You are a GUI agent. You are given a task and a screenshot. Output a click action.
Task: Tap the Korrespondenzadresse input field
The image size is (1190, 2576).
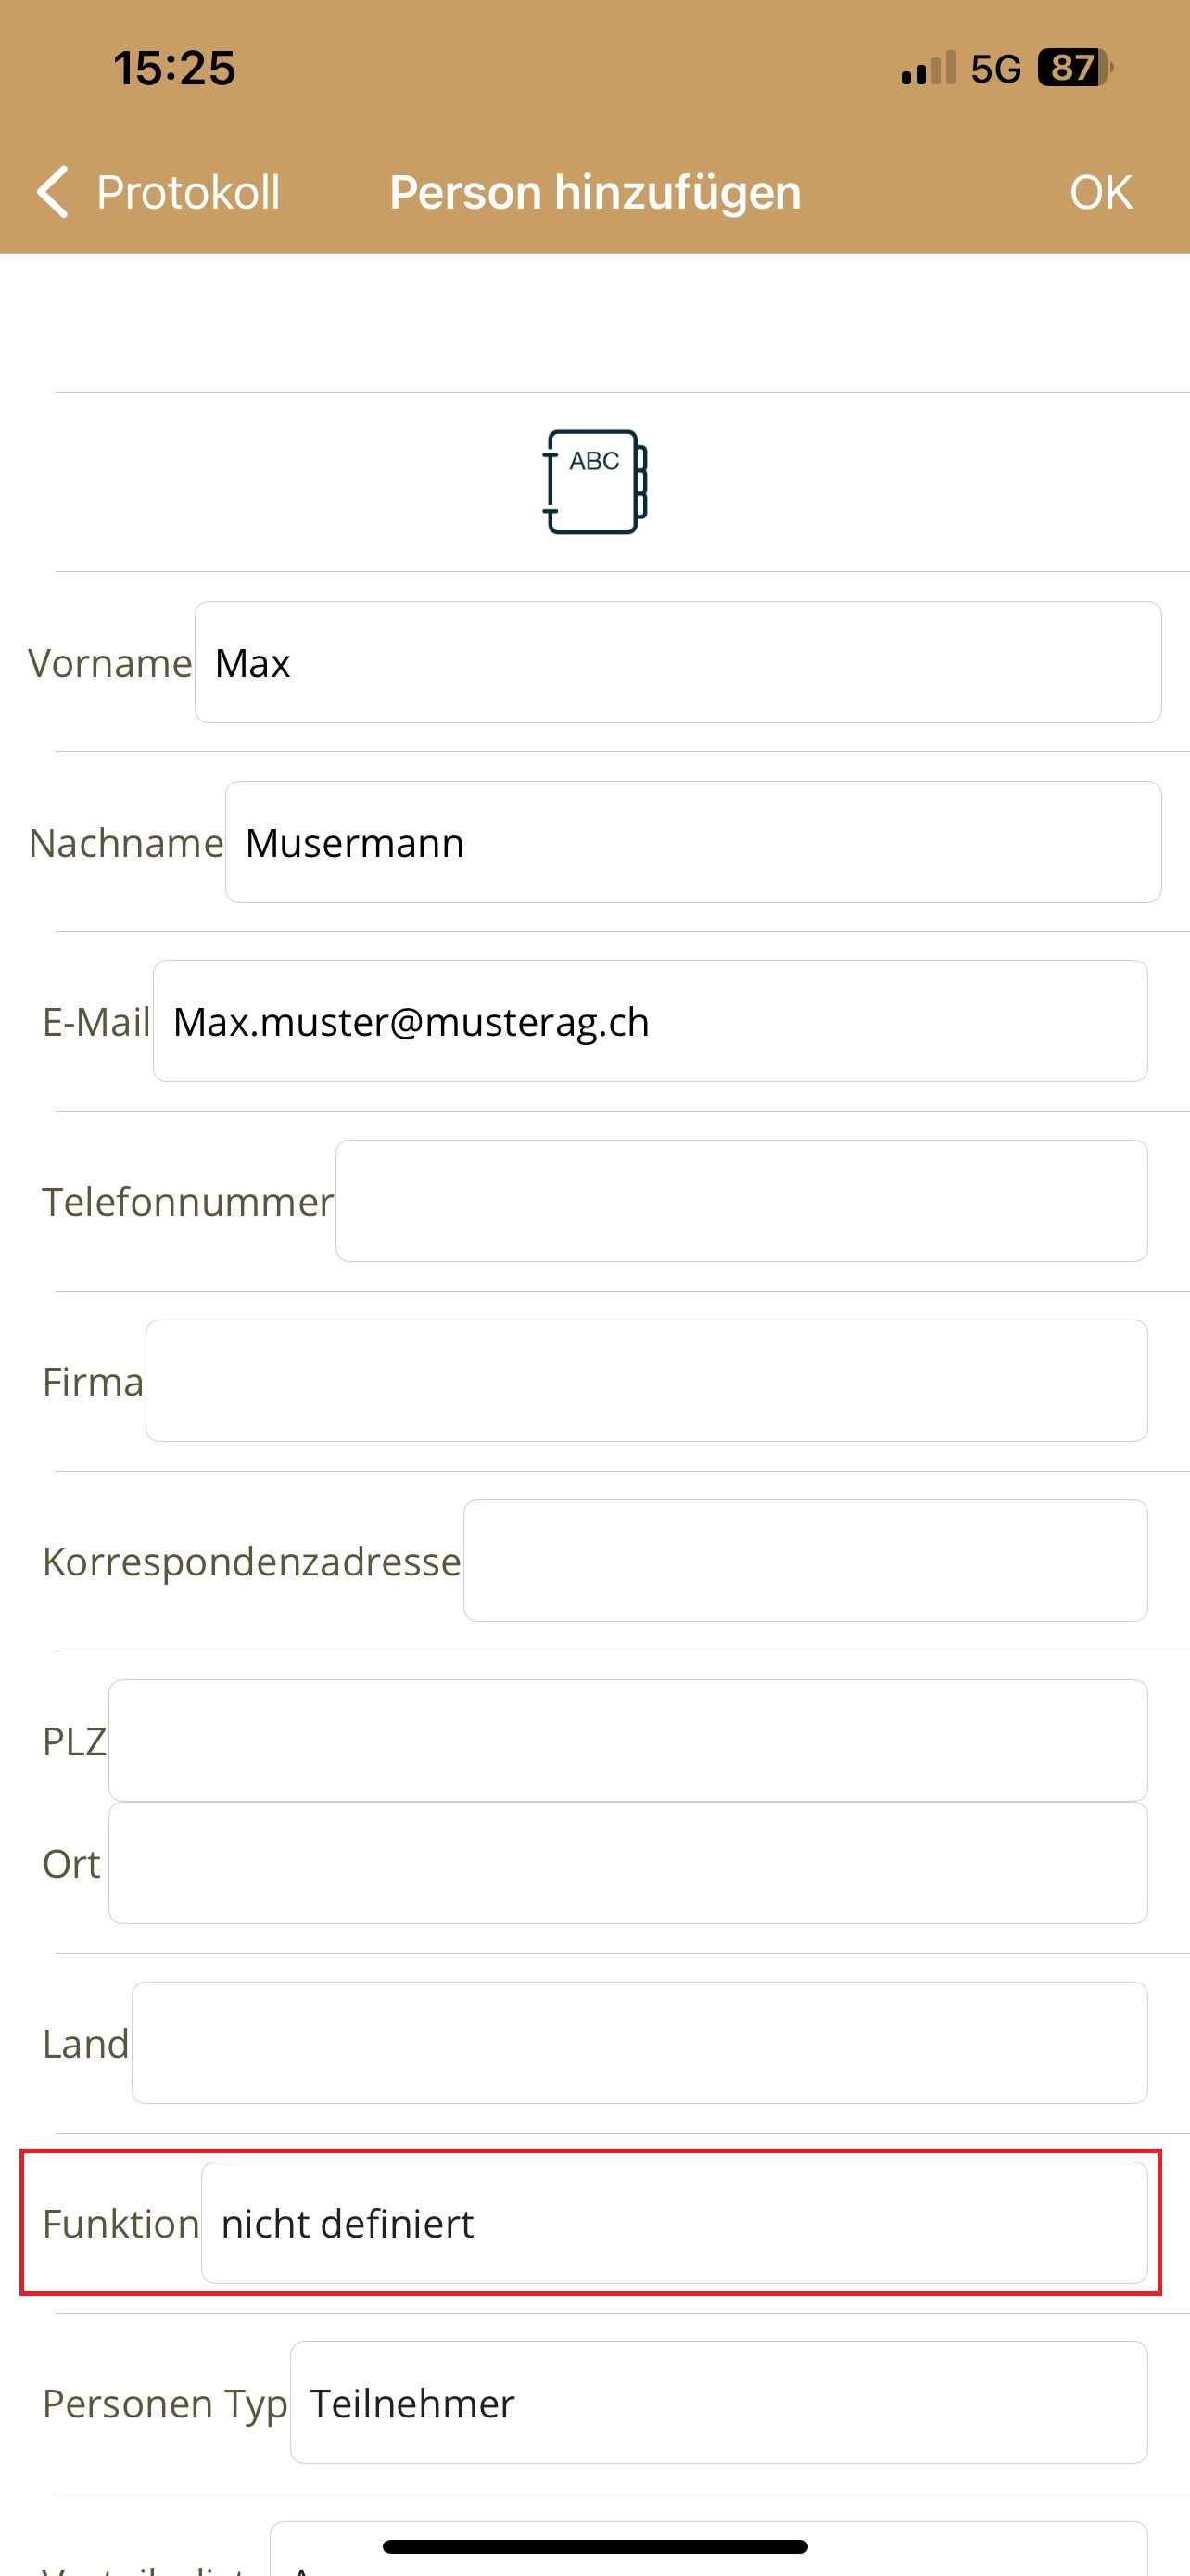(804, 1560)
